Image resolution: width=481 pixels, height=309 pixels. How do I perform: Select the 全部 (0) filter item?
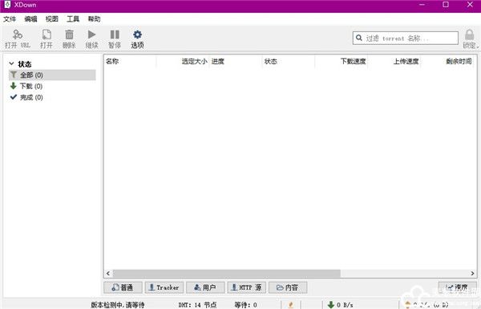tap(52, 75)
